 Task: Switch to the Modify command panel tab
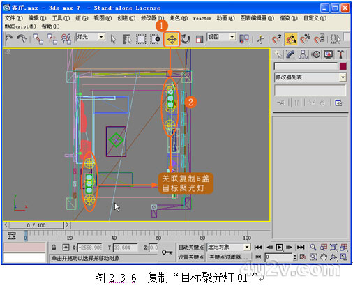tap(290, 54)
